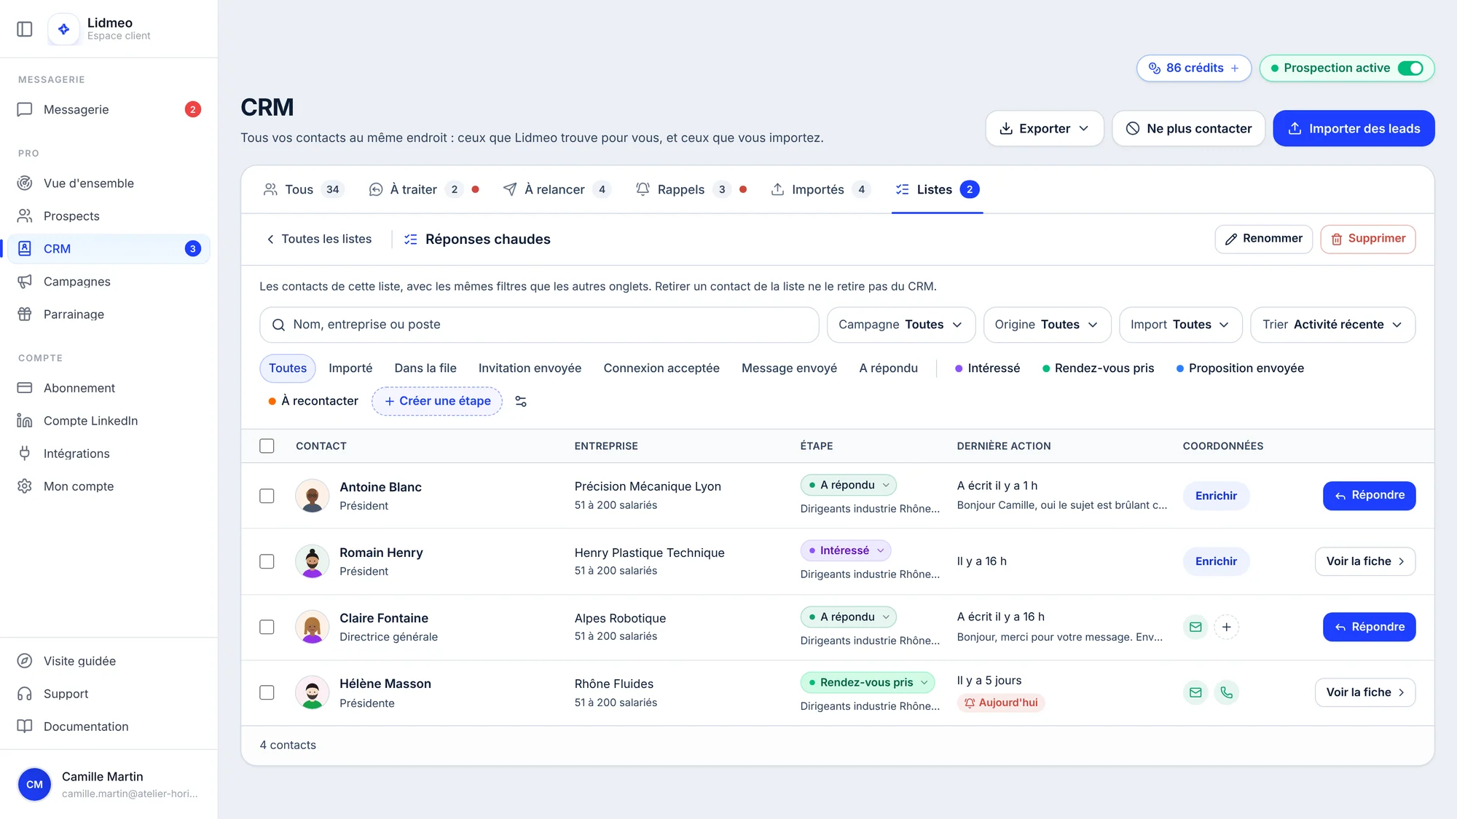Click the Importer des leads button

(x=1354, y=129)
